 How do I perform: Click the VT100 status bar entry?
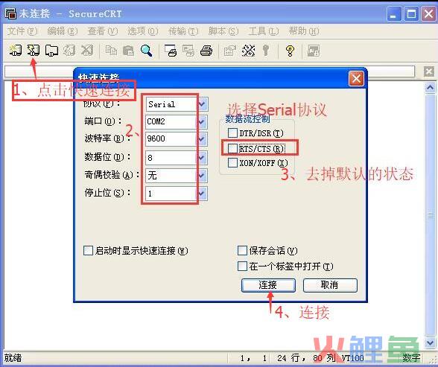click(353, 358)
